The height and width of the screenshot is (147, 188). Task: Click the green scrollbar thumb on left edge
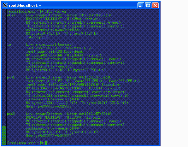[4, 135]
